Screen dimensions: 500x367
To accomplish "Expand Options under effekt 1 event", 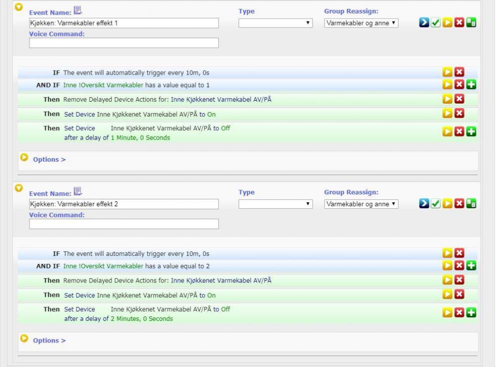I will [49, 160].
